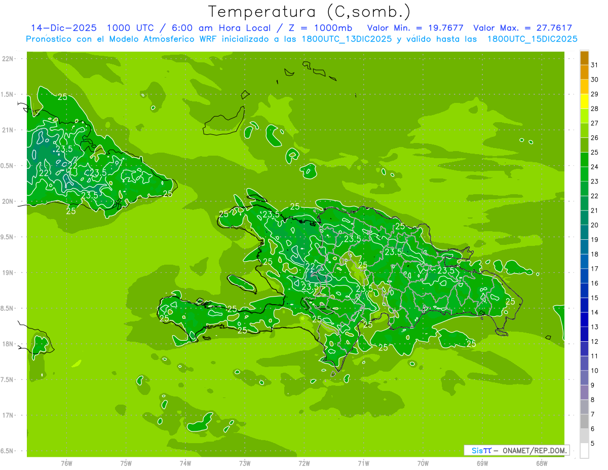Click the '20N' latitude axis label

8,201
